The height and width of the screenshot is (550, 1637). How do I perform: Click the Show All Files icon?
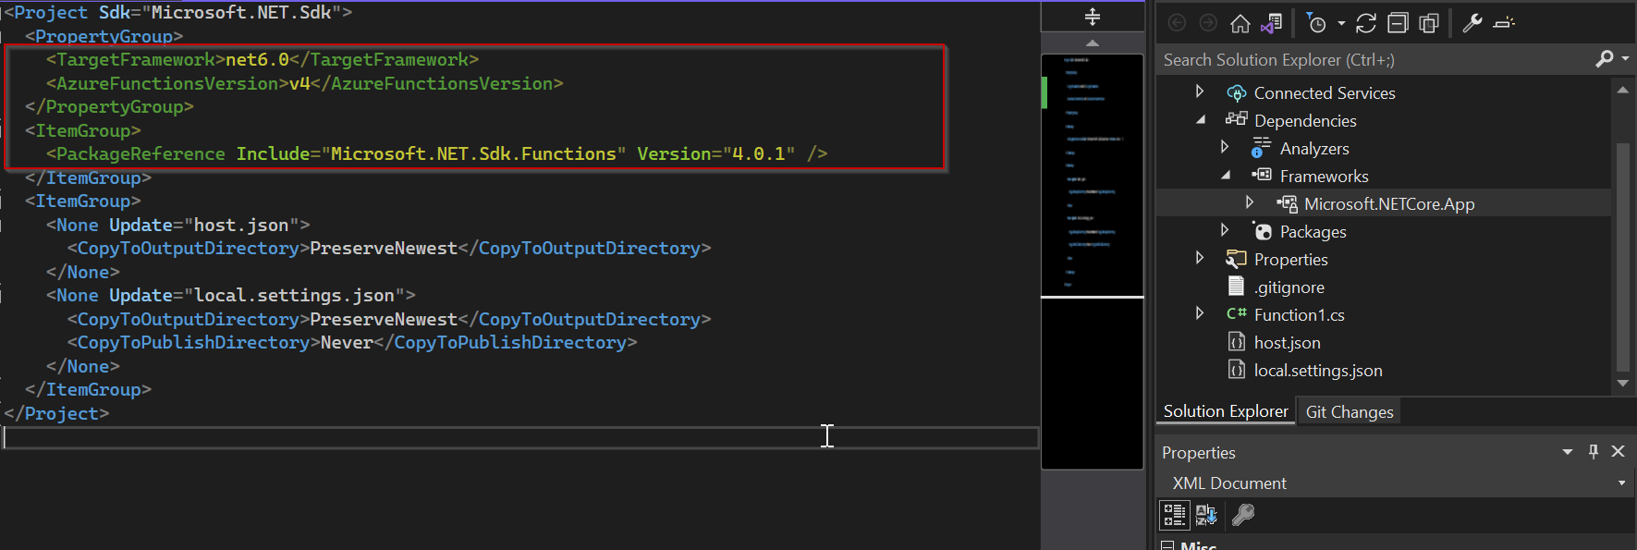[1429, 23]
